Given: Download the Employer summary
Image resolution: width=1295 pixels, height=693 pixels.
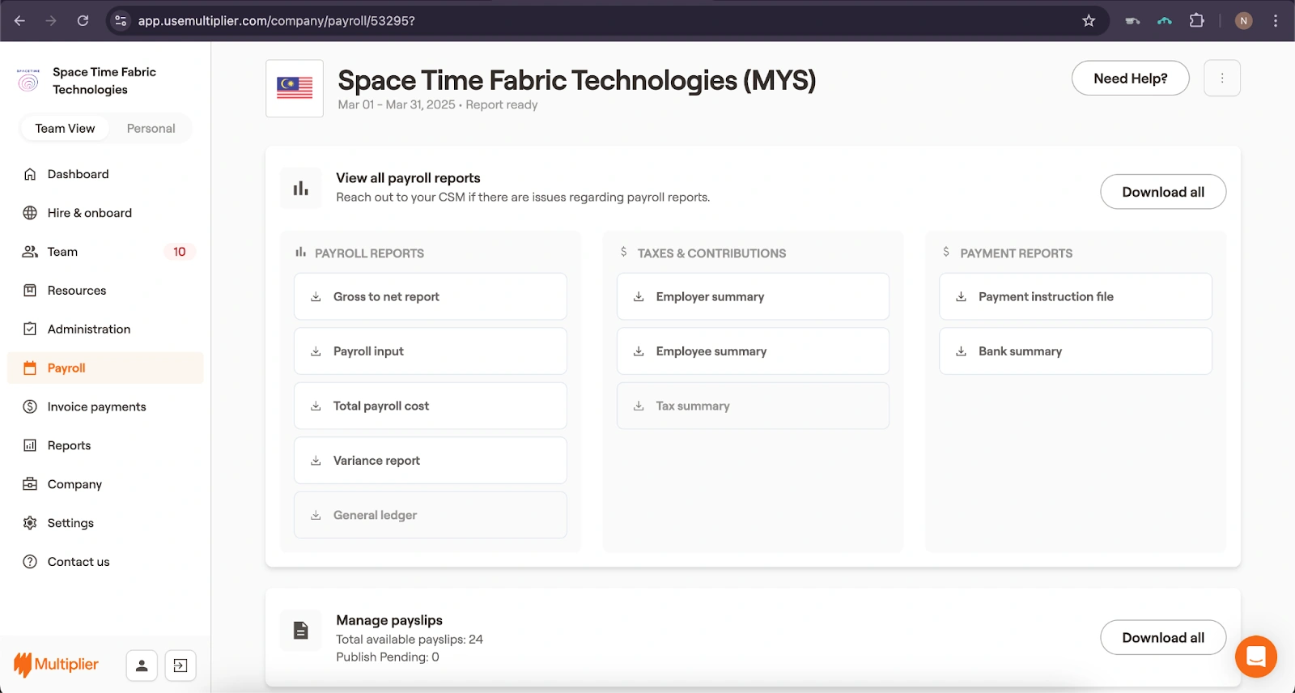Looking at the screenshot, I should coord(753,296).
